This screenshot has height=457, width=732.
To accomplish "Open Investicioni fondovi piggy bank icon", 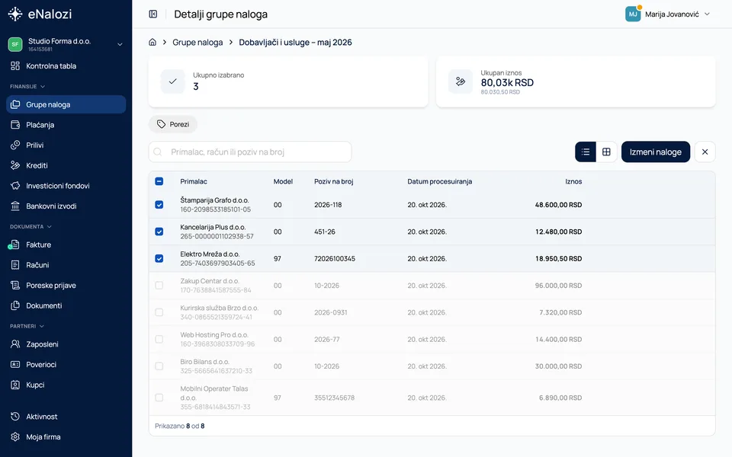I will click(x=15, y=186).
